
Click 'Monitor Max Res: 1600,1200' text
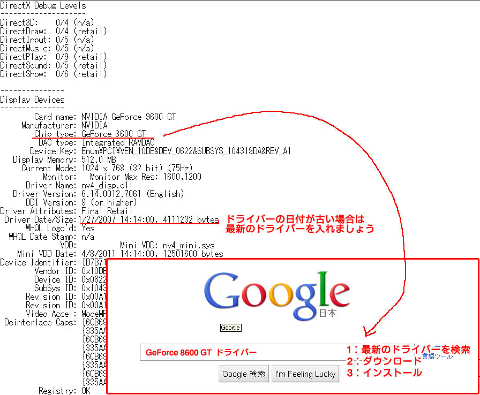tap(146, 177)
